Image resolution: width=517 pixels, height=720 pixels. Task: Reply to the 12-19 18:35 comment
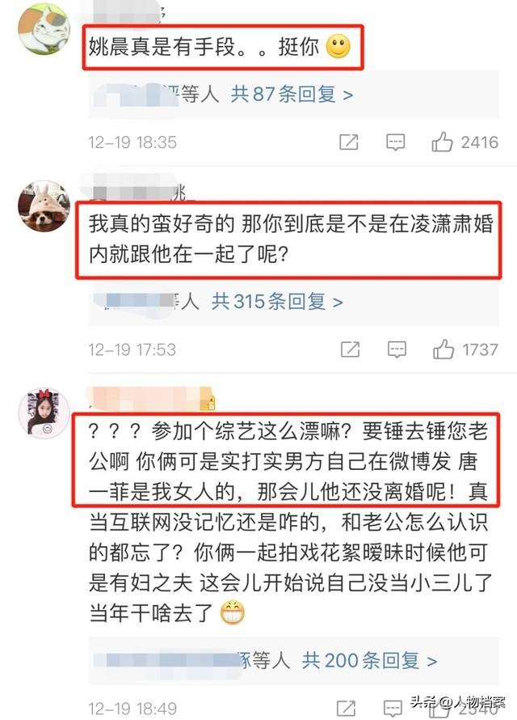click(x=395, y=142)
